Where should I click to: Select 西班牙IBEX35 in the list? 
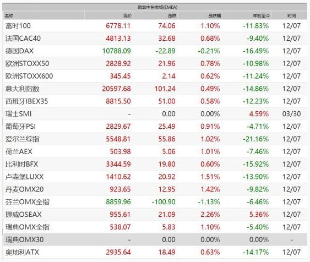(155, 101)
